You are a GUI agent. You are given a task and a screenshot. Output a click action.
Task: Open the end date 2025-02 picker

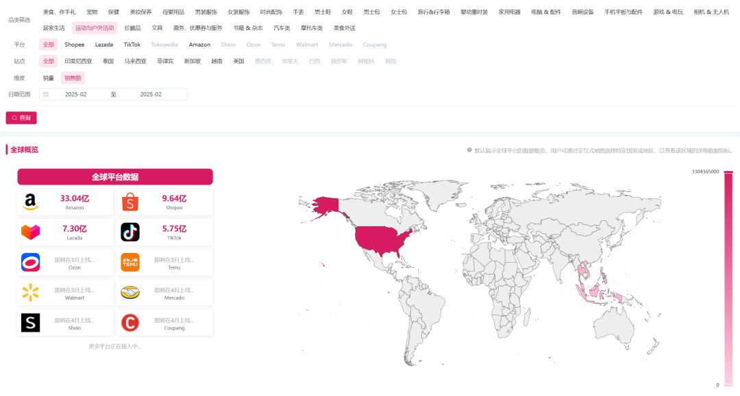pos(151,94)
